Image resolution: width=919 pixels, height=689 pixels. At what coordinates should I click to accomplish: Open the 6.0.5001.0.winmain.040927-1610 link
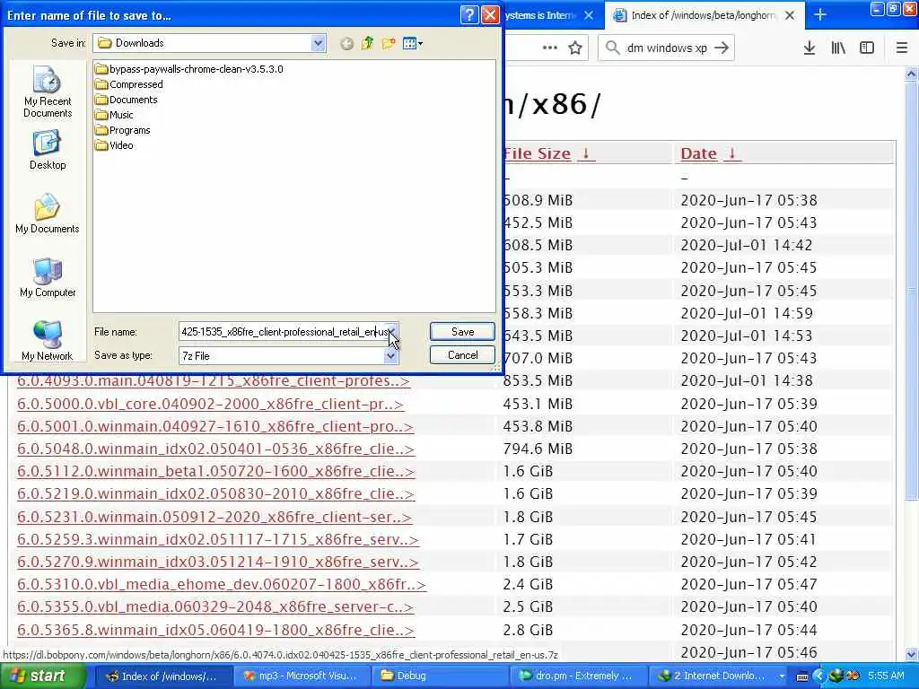tap(215, 426)
